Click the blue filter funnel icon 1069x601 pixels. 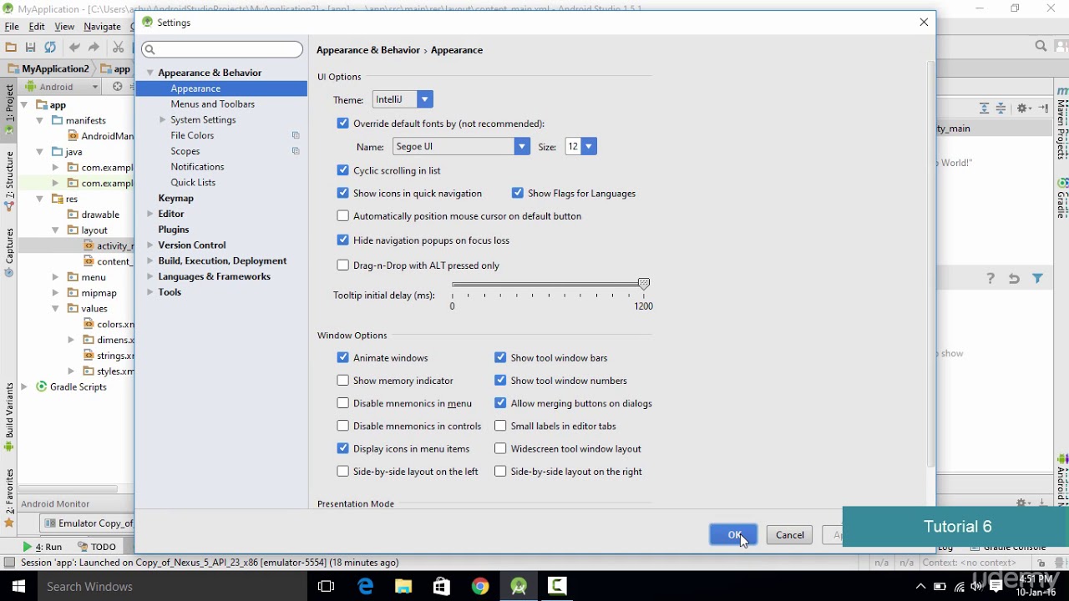[x=1037, y=279]
